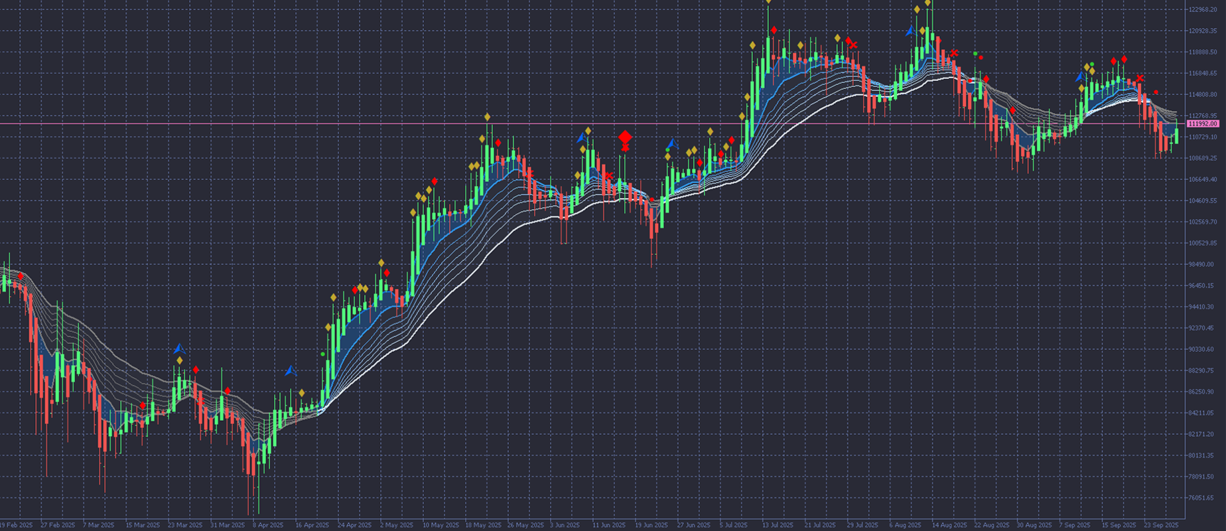Click the 116848.65 price axis label
This screenshot has width=1226, height=531.
[1203, 73]
